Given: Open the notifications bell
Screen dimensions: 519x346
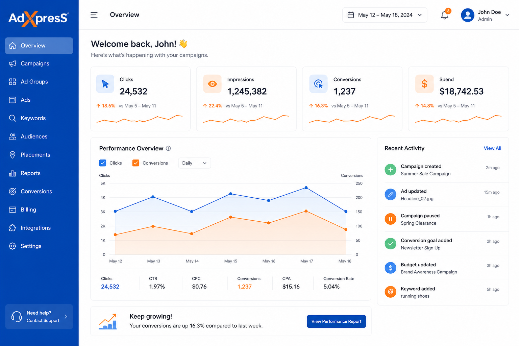Looking at the screenshot, I should point(445,15).
